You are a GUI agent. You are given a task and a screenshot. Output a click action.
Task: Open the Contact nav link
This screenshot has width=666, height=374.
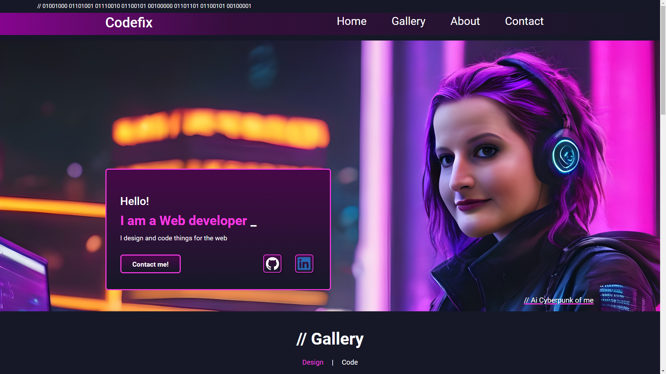click(524, 21)
